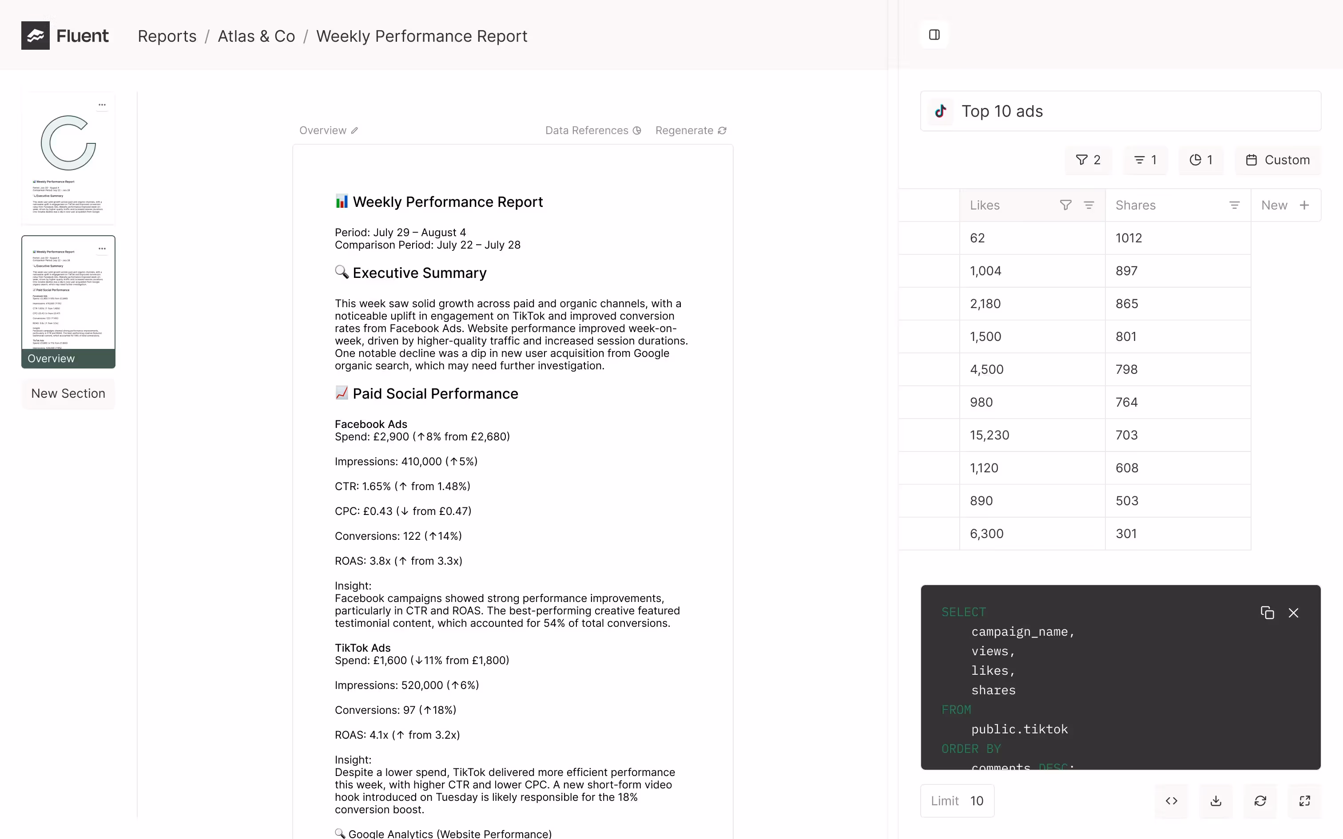Click the pencil icon next to Overview

pos(354,131)
